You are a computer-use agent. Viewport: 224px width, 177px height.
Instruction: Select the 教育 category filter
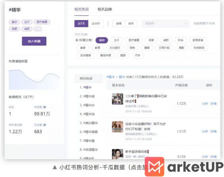pos(98,48)
